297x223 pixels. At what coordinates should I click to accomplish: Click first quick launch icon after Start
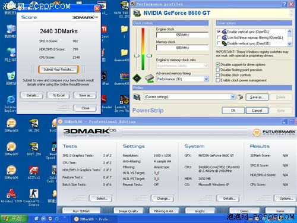point(37,219)
